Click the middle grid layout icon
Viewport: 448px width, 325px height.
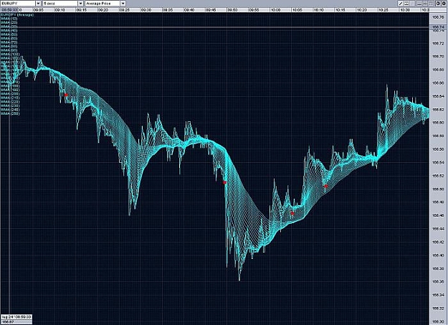(x=425, y=4)
